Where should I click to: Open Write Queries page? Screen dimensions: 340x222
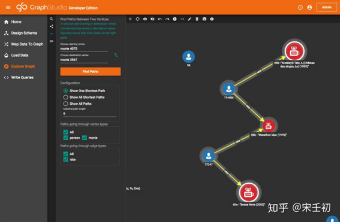tap(19, 77)
